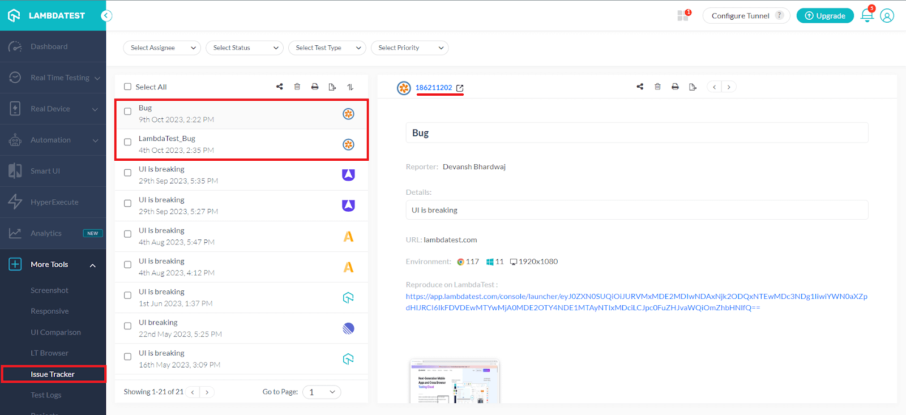Viewport: 906px width, 415px height.
Task: Print issues from the list toolbar
Action: [x=315, y=87]
